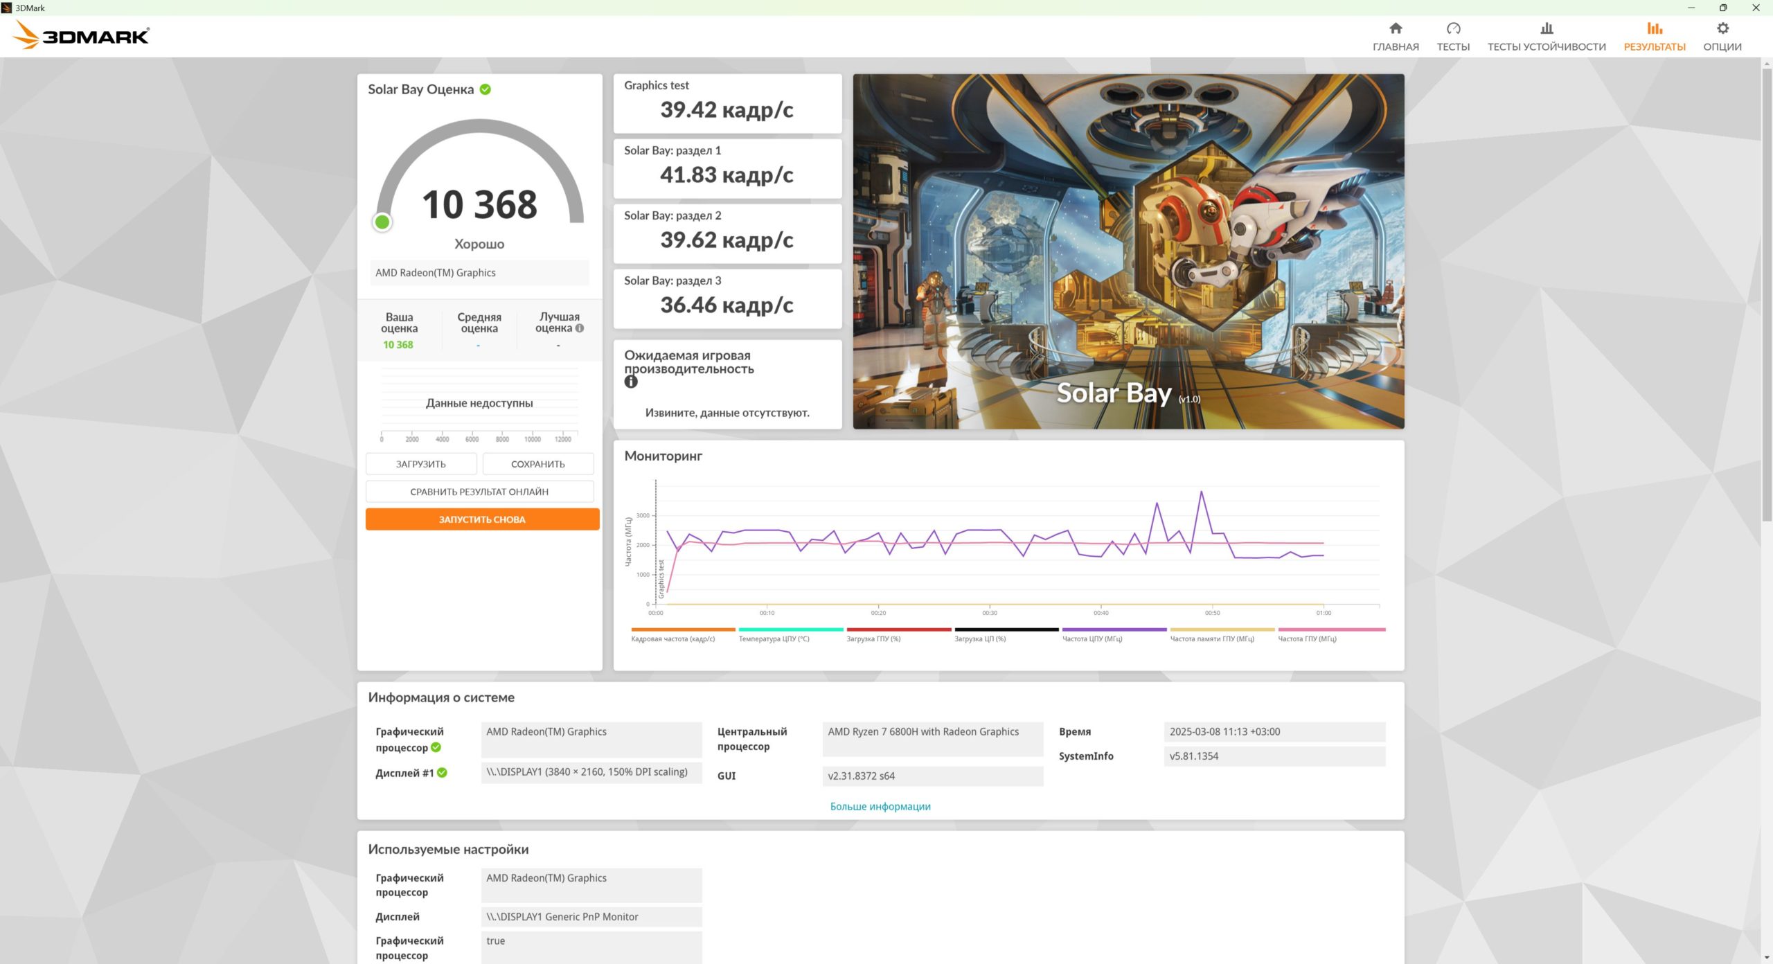
Task: Minimize the 3DMark window
Action: [x=1691, y=8]
